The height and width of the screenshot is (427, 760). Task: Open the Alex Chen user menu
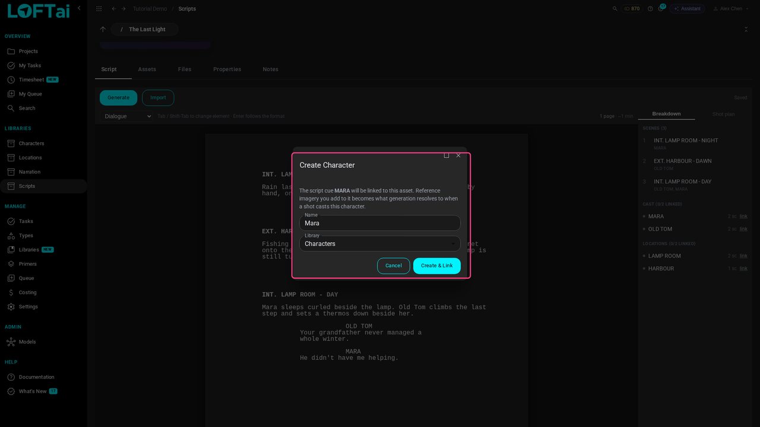point(731,9)
